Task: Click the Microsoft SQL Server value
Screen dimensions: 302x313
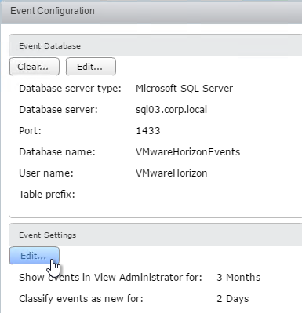Action: tap(184, 89)
